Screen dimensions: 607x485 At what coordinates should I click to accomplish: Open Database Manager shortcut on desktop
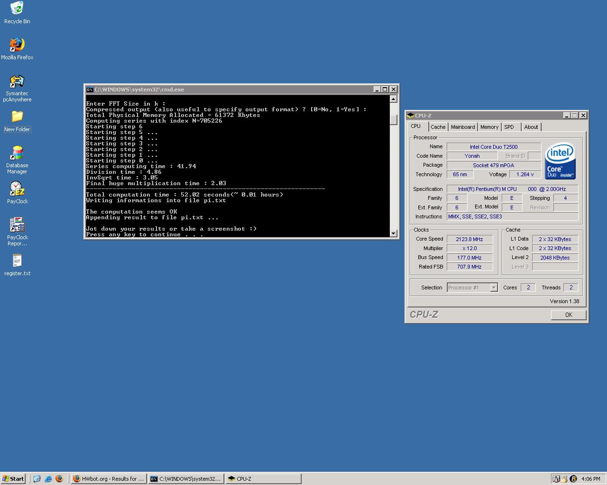17,153
